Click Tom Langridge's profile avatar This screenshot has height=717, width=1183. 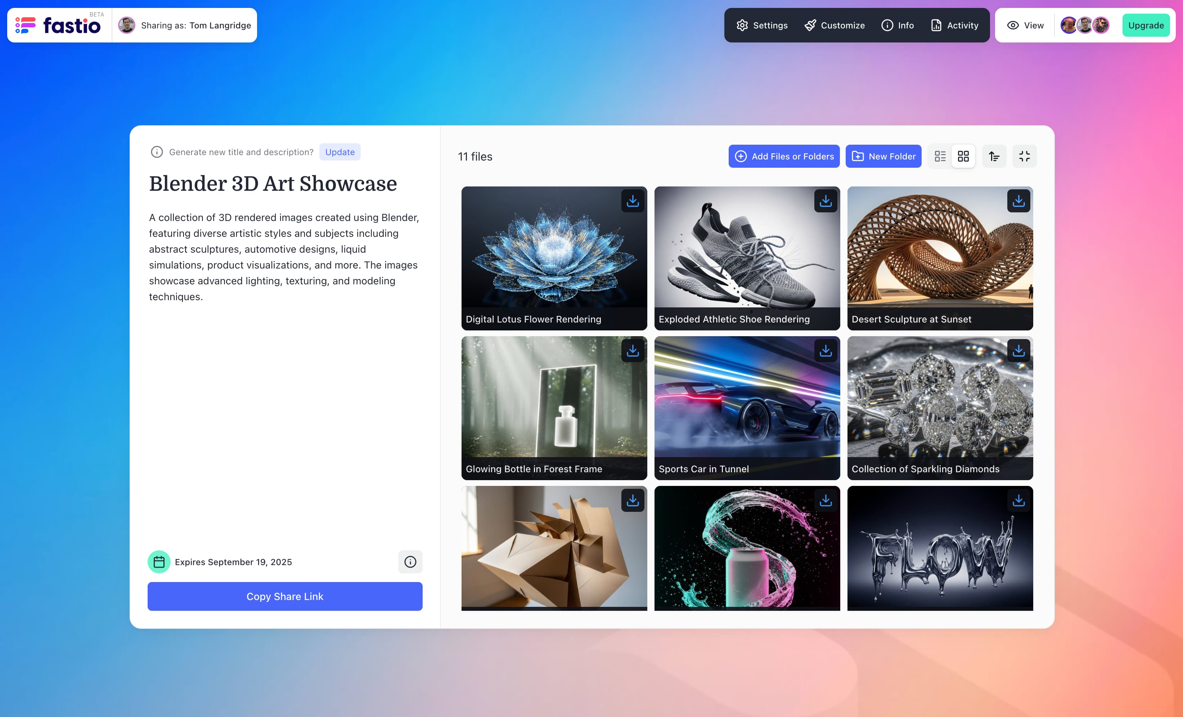pyautogui.click(x=127, y=25)
